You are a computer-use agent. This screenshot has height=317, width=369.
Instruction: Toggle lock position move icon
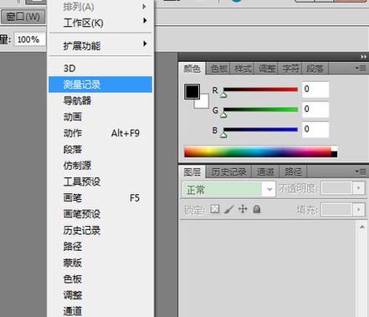[x=243, y=209]
